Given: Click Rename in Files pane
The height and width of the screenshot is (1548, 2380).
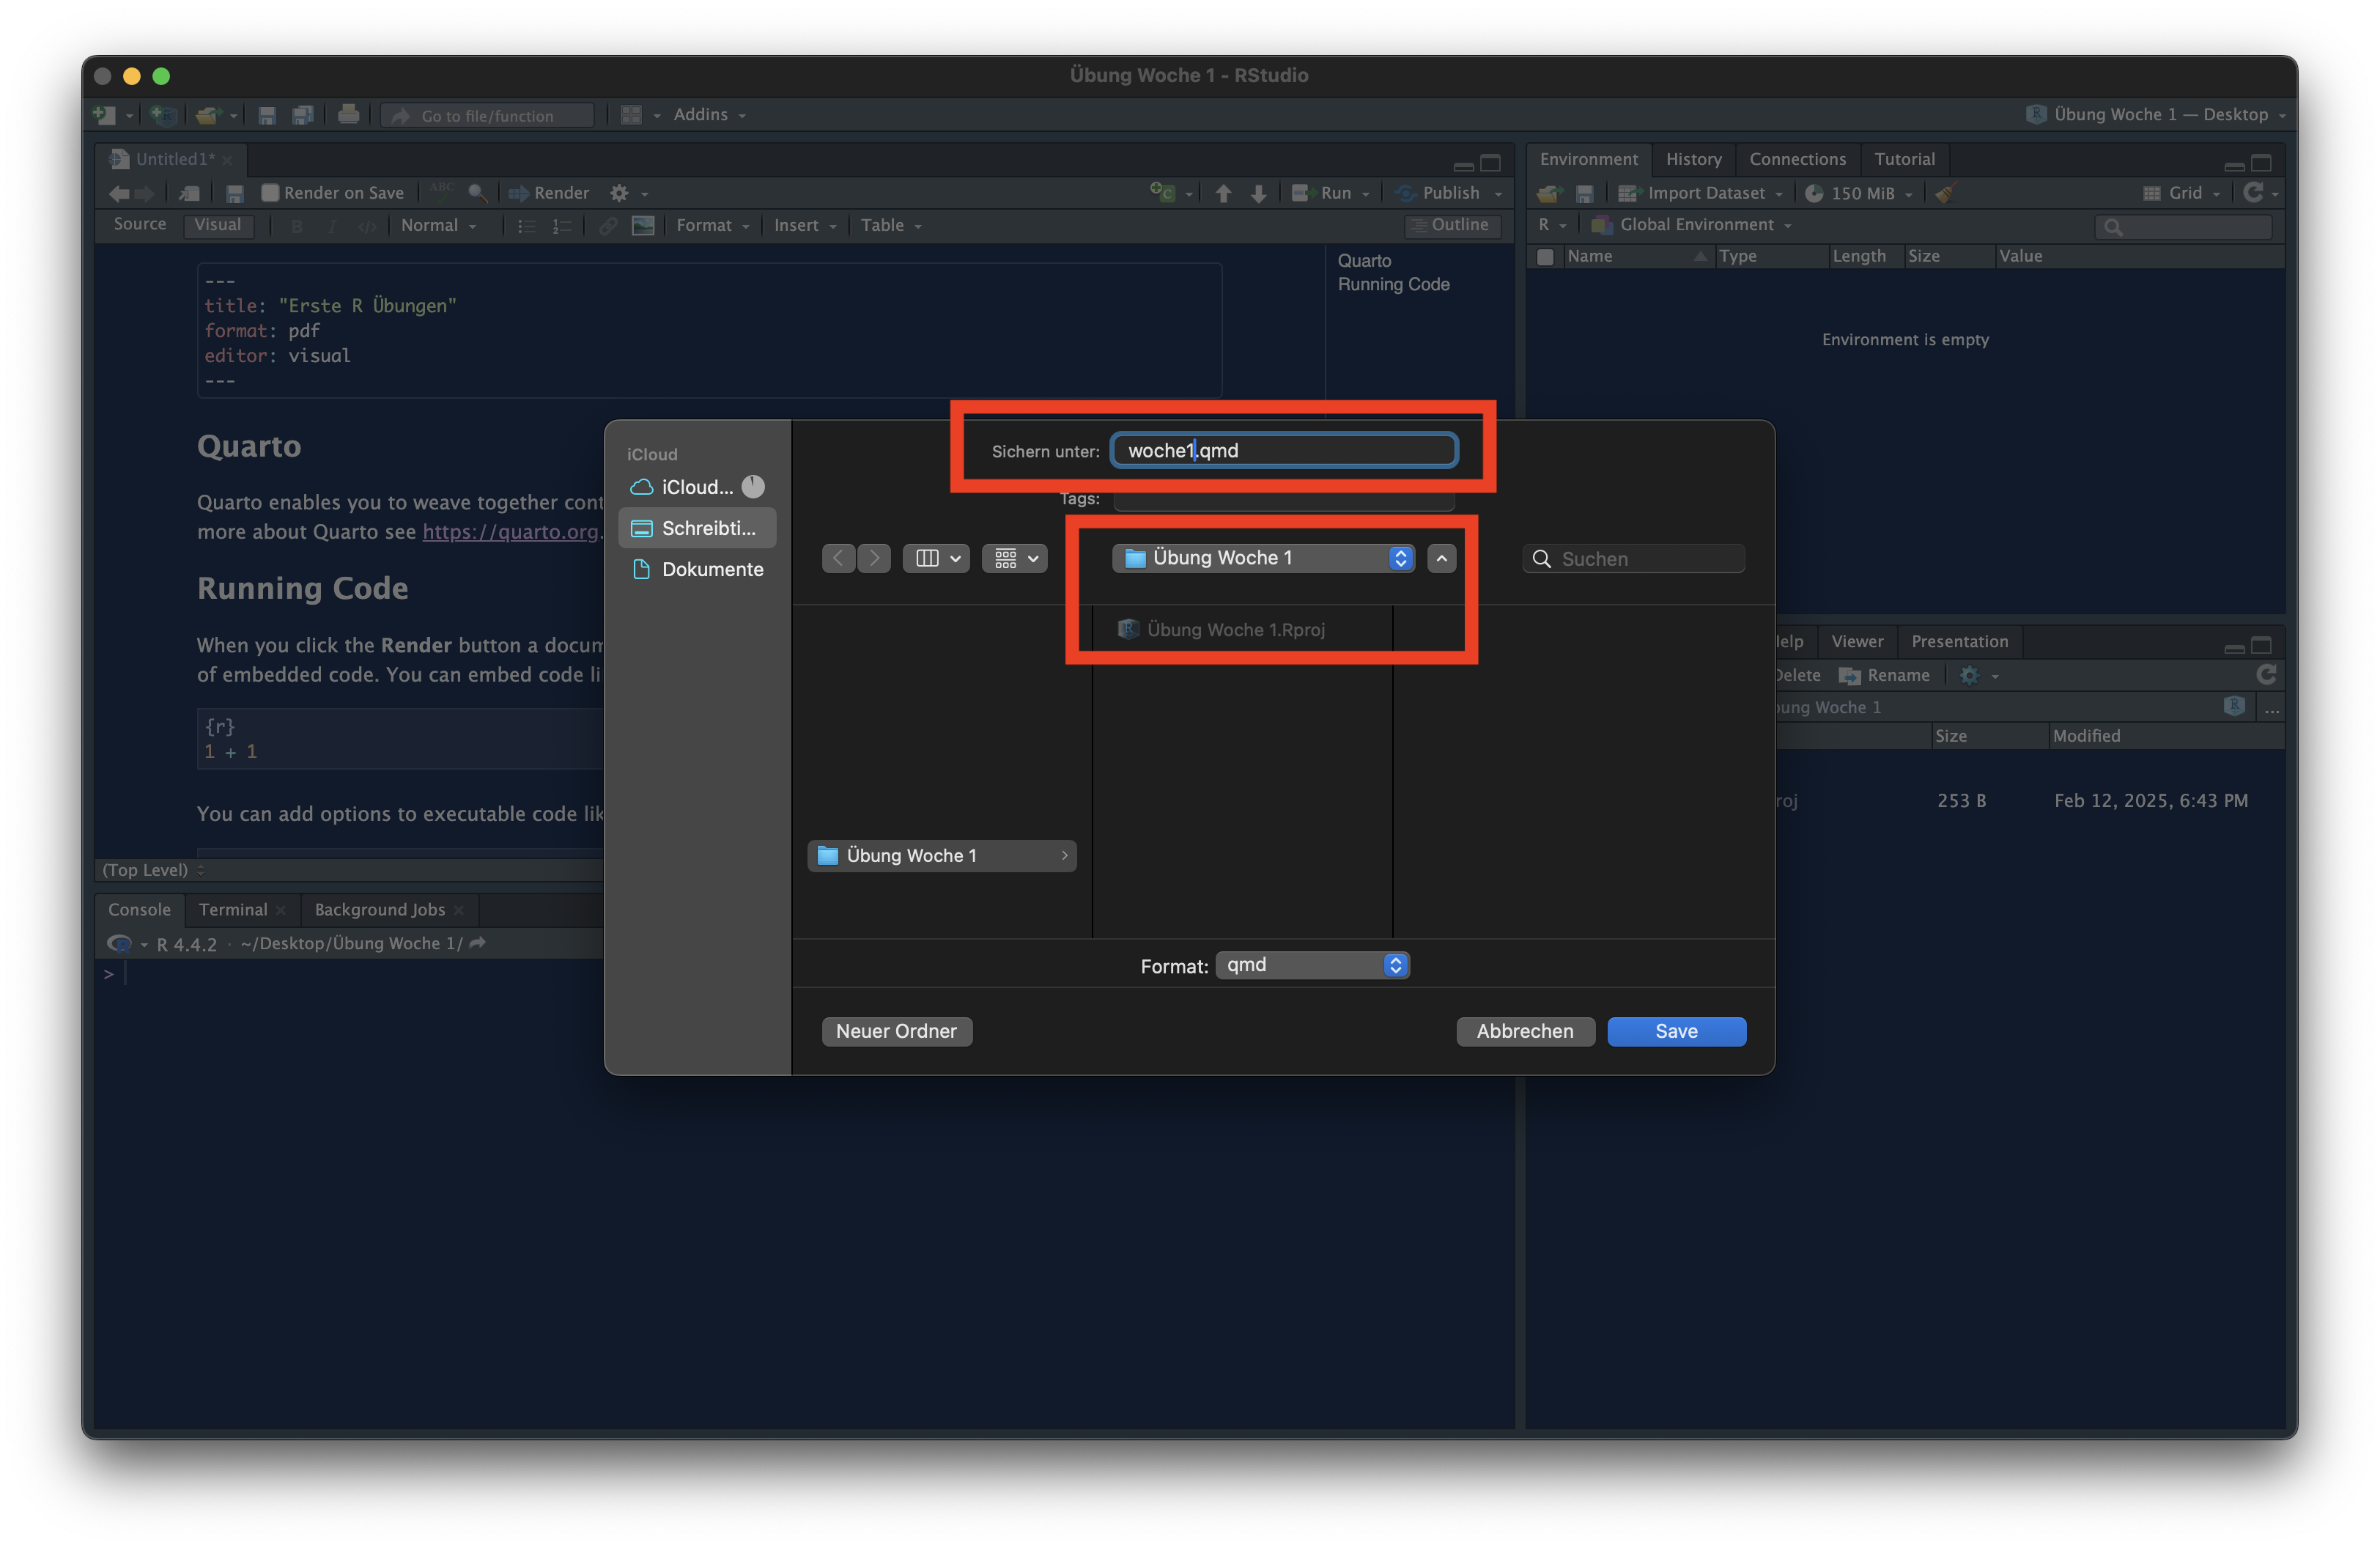Looking at the screenshot, I should click(1884, 675).
